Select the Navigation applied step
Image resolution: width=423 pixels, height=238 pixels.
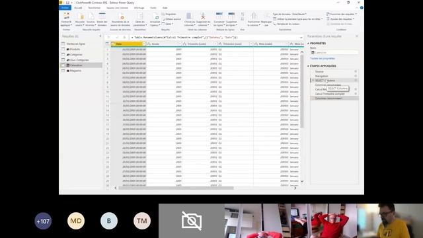[x=334, y=76]
